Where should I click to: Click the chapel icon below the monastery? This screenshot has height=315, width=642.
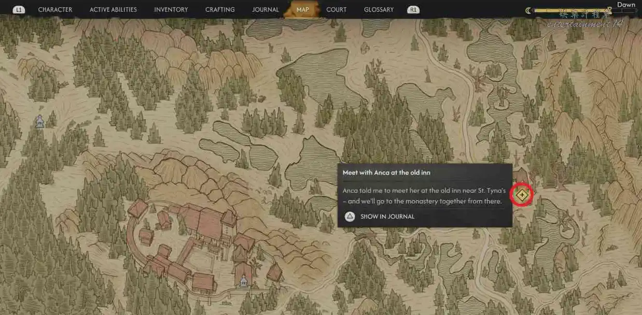(243, 281)
